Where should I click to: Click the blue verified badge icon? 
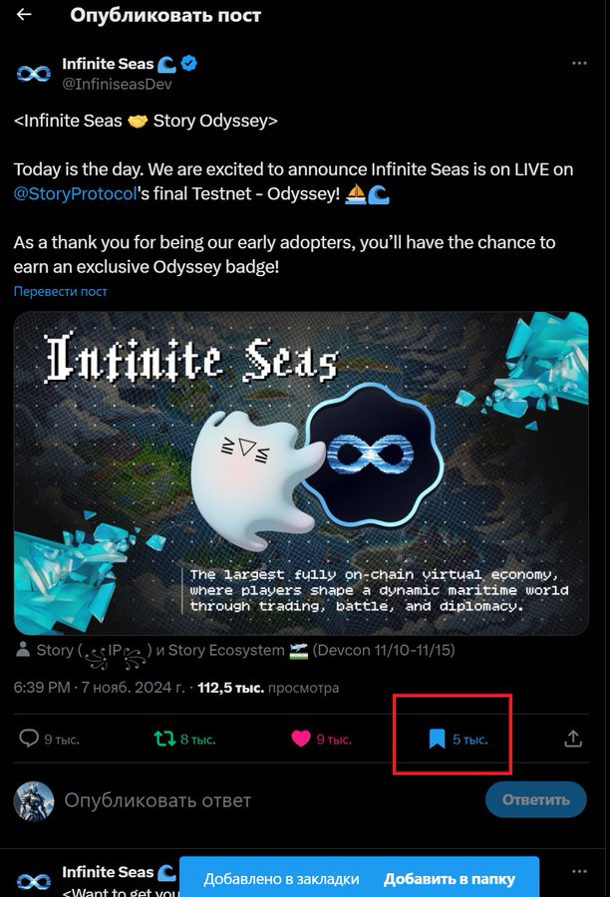click(189, 63)
